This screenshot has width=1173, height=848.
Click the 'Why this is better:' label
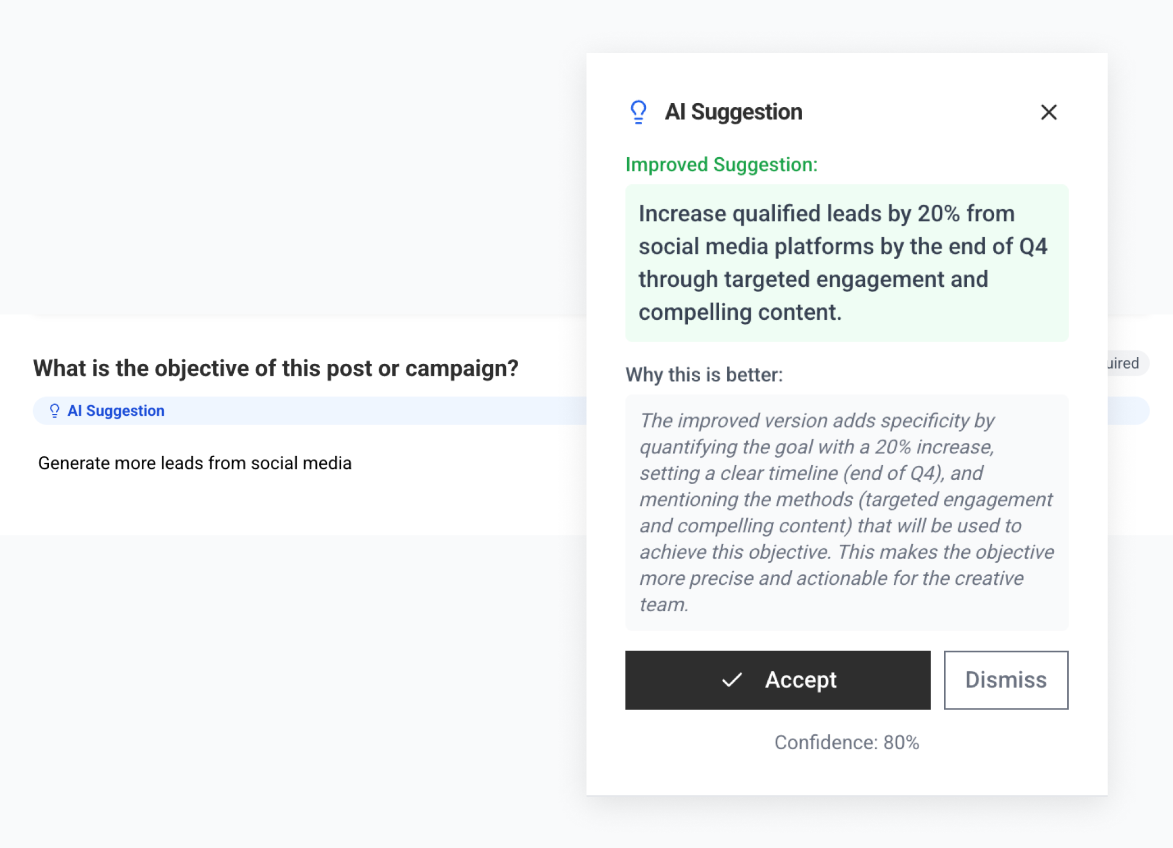pyautogui.click(x=704, y=375)
